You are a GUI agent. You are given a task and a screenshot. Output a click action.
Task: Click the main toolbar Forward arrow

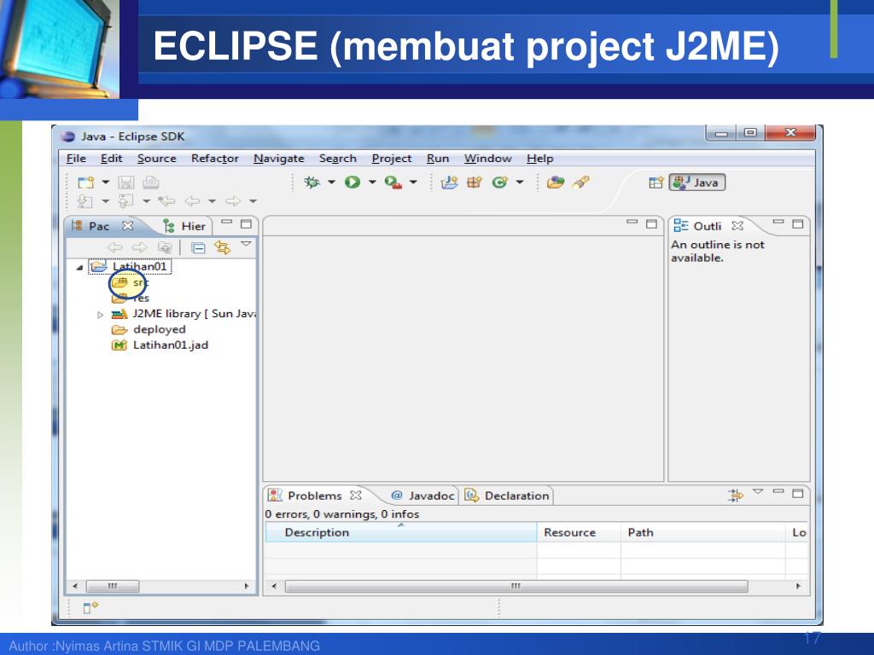(232, 201)
